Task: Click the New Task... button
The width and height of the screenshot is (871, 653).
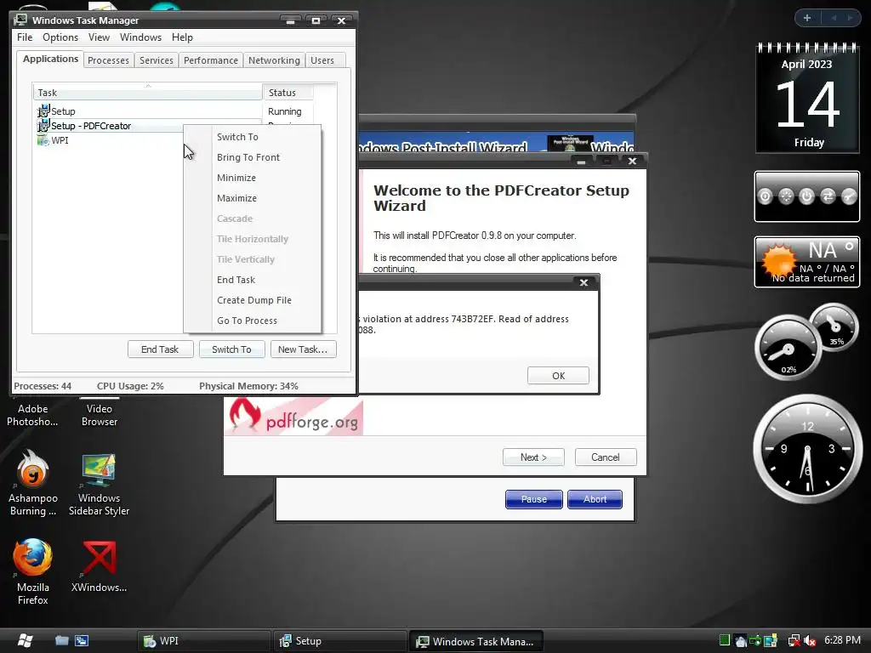Action: pos(304,349)
